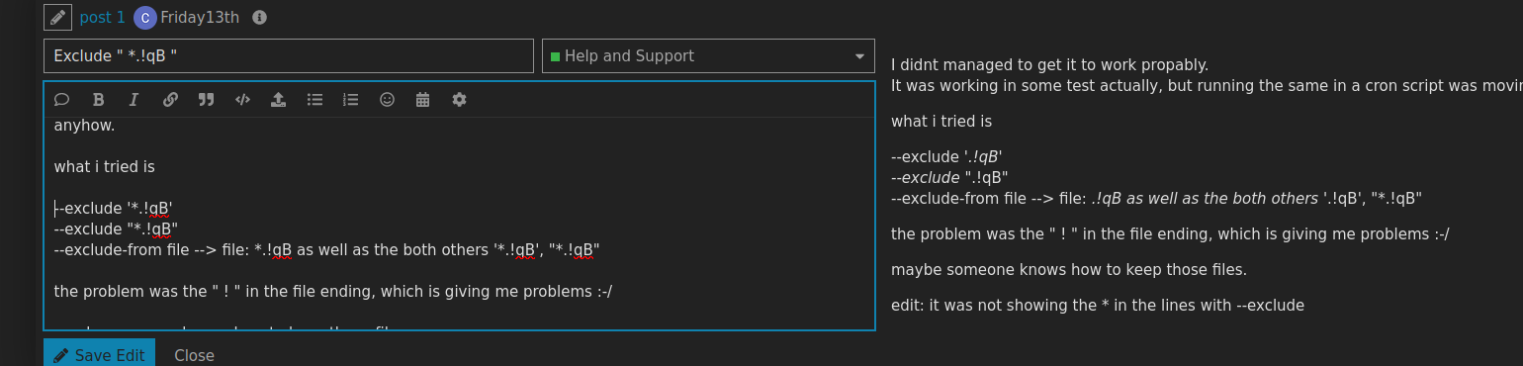Click Close to cancel editing
The height and width of the screenshot is (366, 1523).
point(194,355)
